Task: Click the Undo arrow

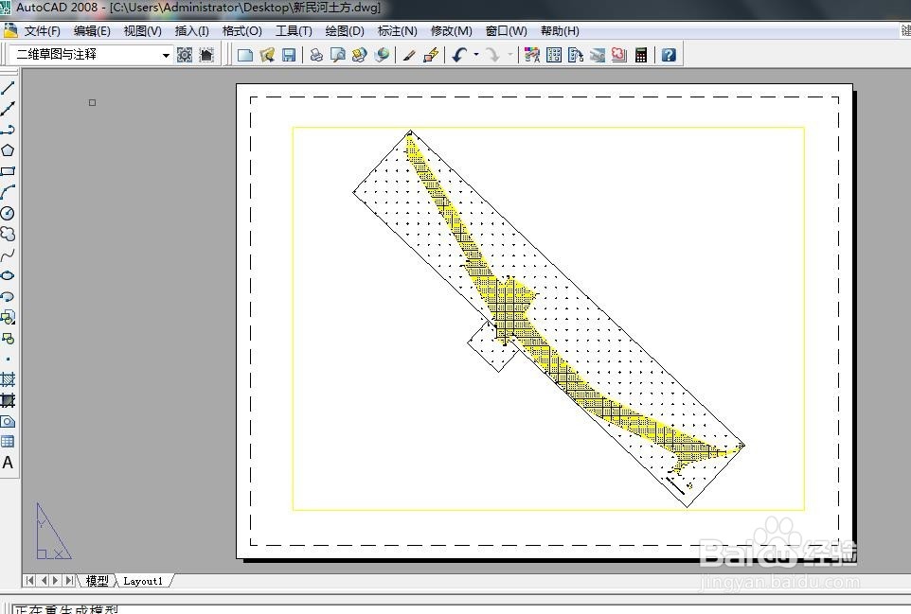Action: (x=459, y=55)
